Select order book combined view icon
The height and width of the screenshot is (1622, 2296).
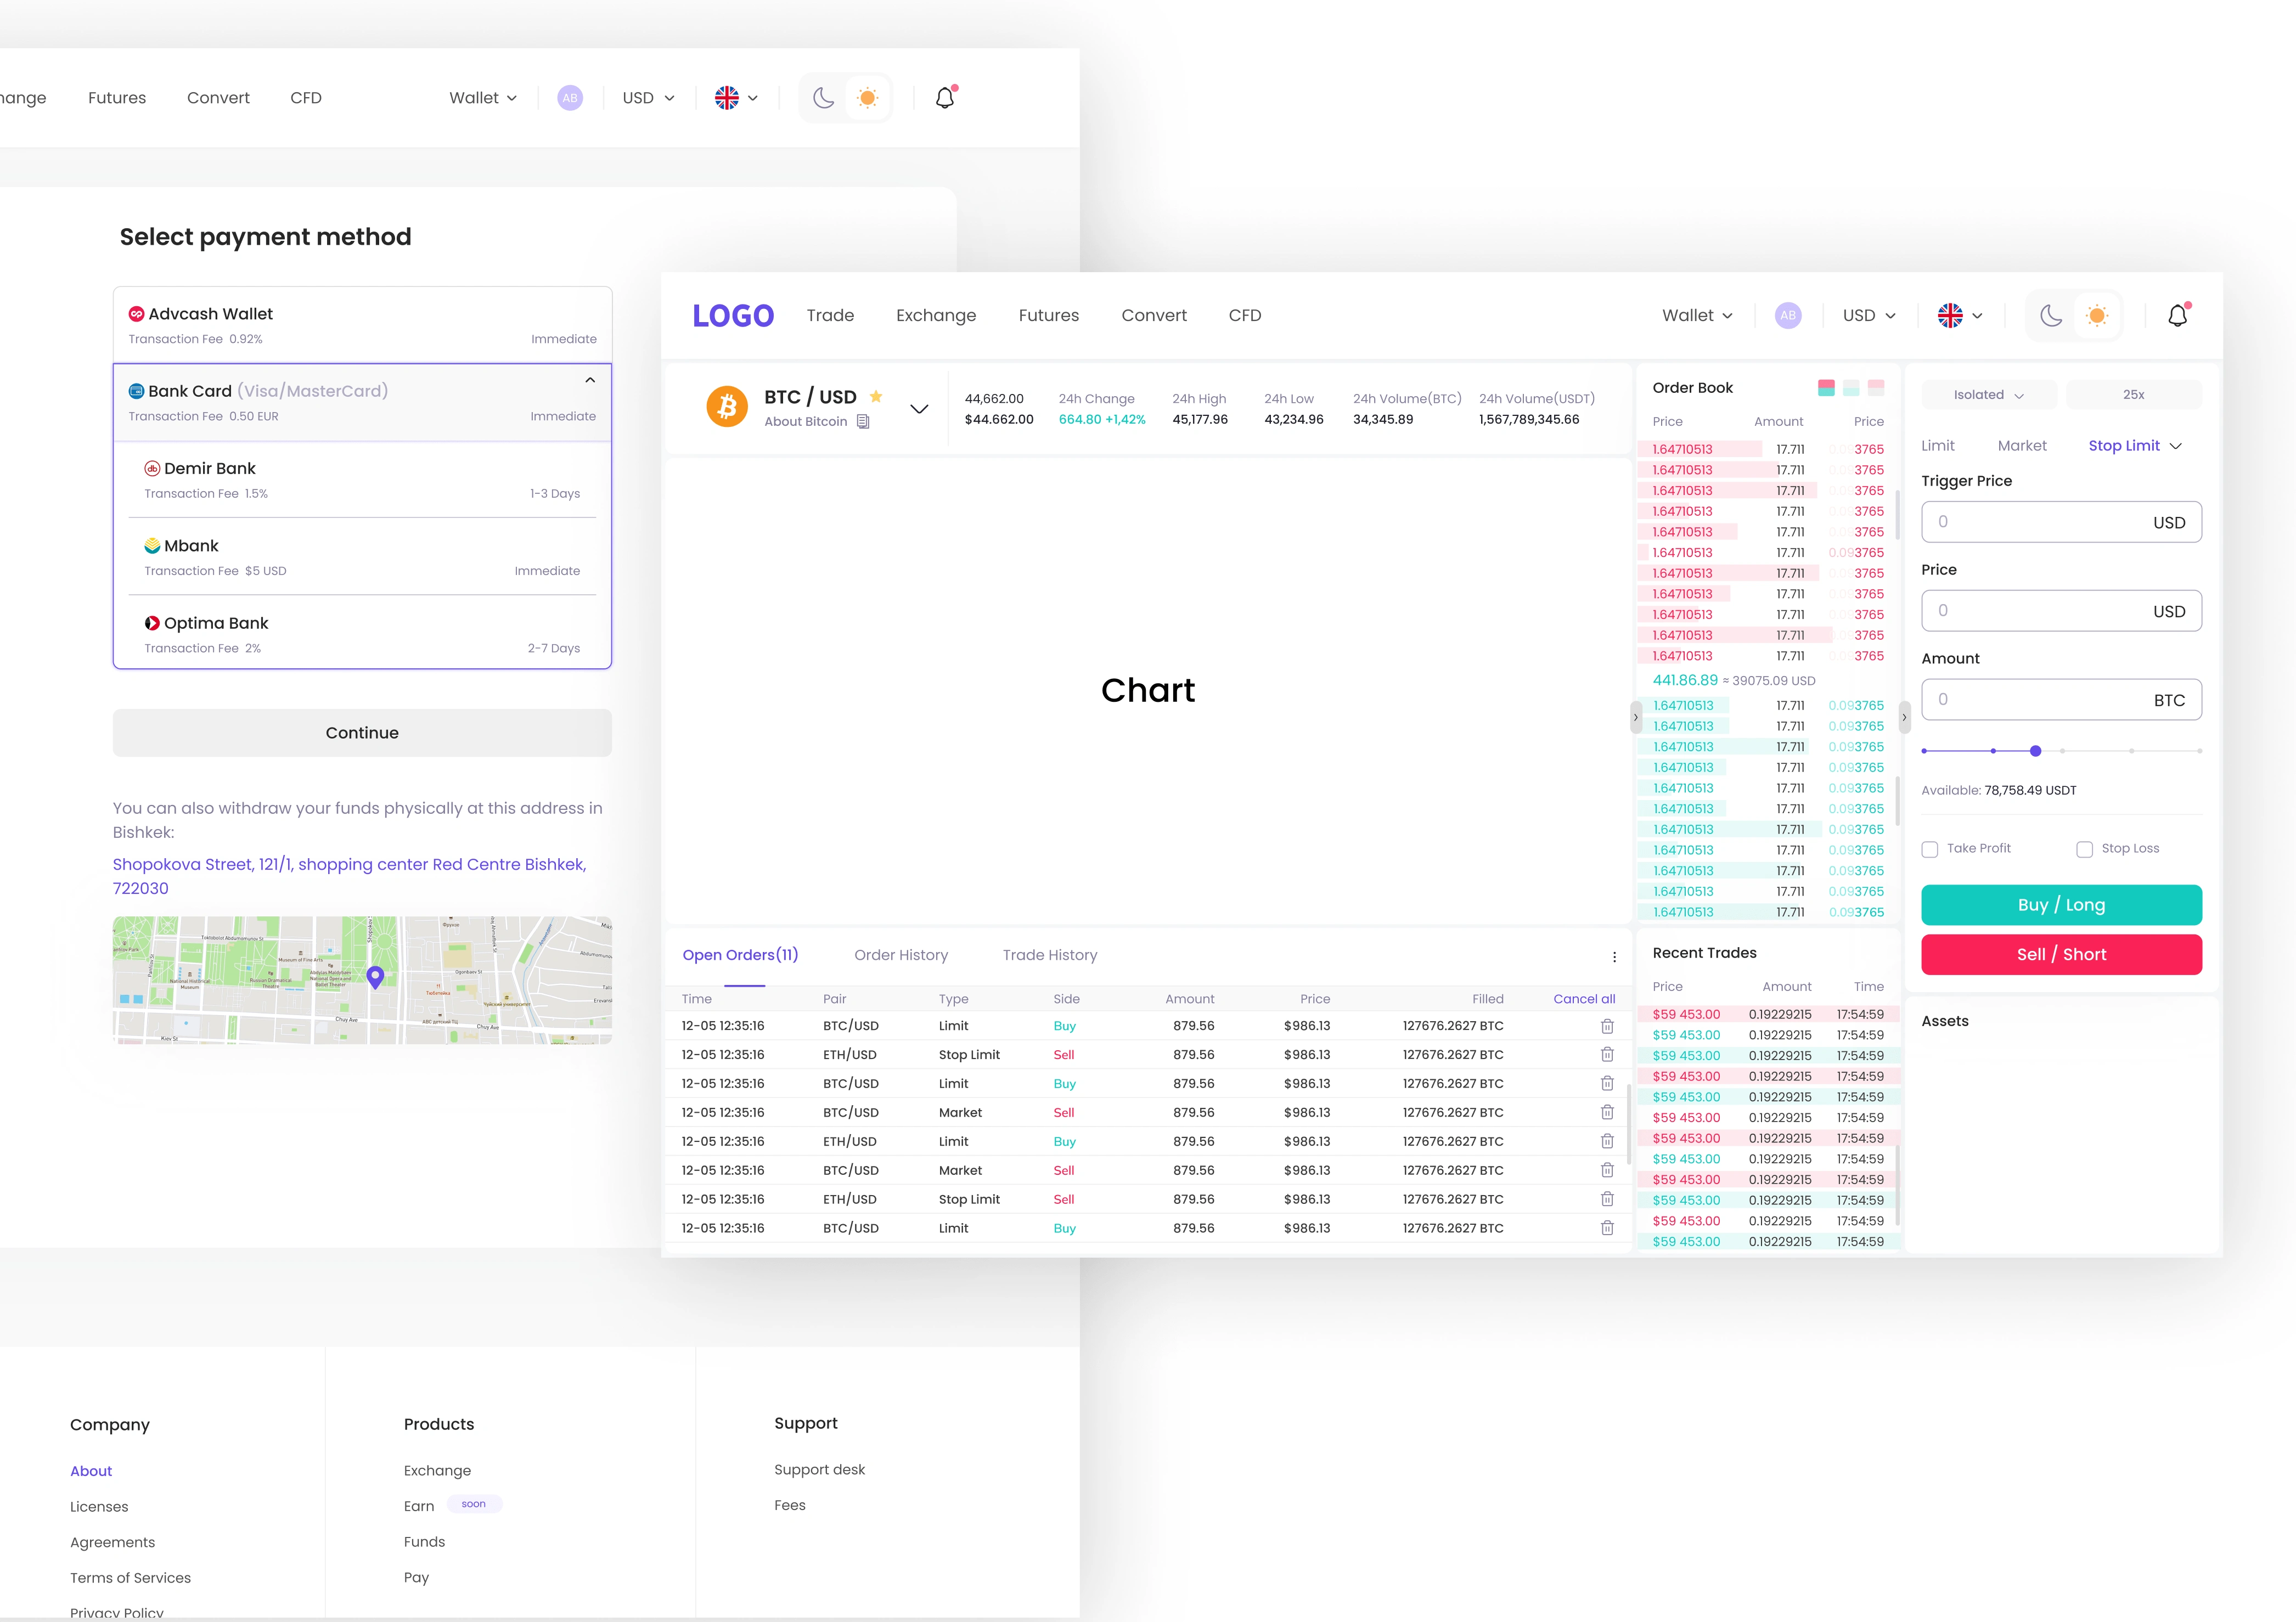pyautogui.click(x=1826, y=388)
